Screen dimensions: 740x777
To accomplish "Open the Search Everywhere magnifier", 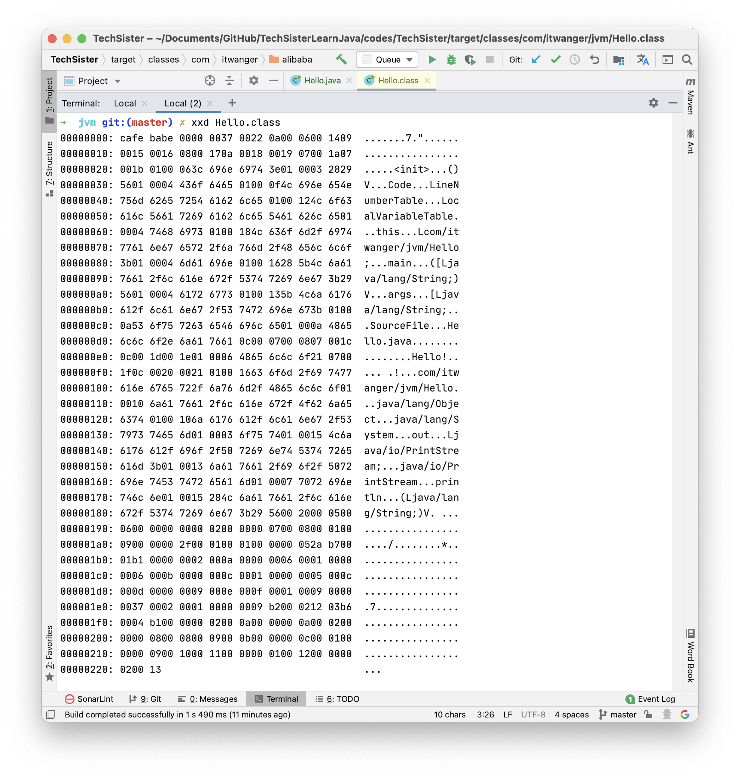I will point(687,60).
